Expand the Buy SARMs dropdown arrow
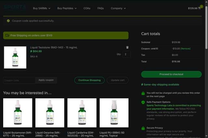This screenshot has height=138, width=208. [x=49, y=8]
